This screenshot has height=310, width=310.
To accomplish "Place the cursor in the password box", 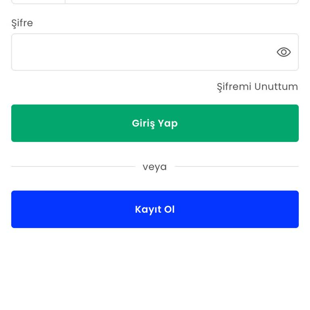I will click(141, 52).
